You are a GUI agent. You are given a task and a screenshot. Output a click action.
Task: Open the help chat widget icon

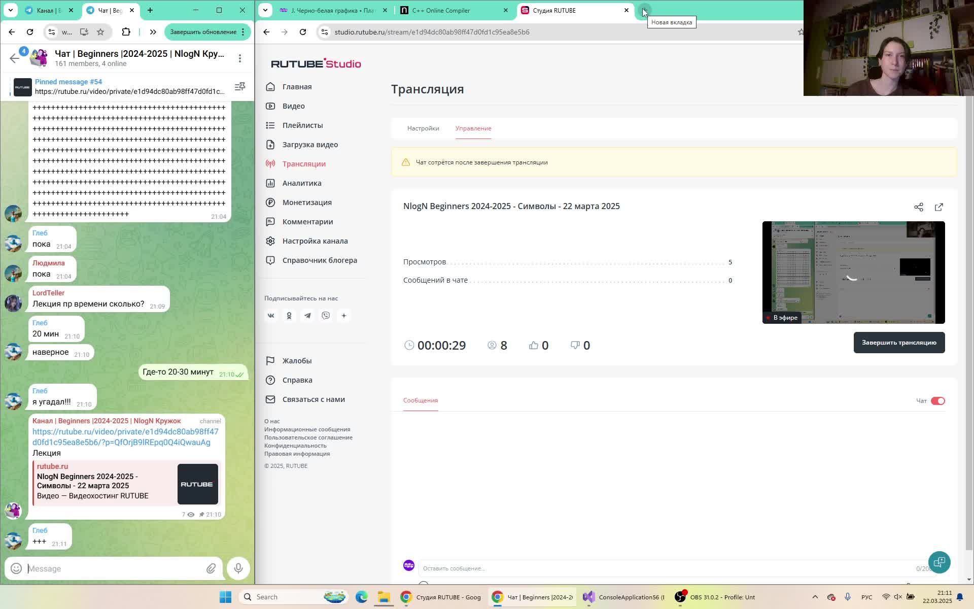pos(939,562)
